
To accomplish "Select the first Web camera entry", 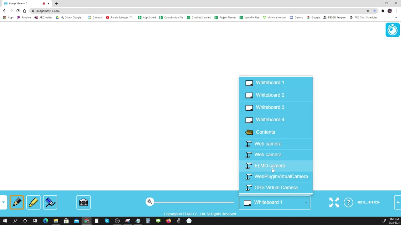I will tap(276, 144).
